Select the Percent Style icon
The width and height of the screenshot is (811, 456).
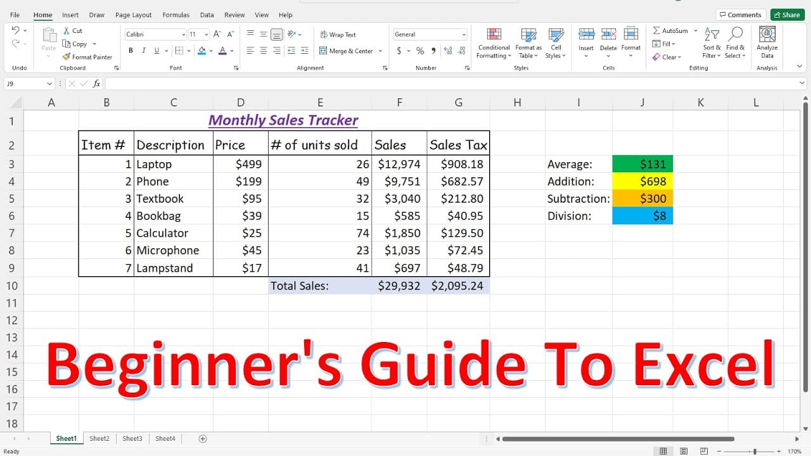[x=419, y=51]
